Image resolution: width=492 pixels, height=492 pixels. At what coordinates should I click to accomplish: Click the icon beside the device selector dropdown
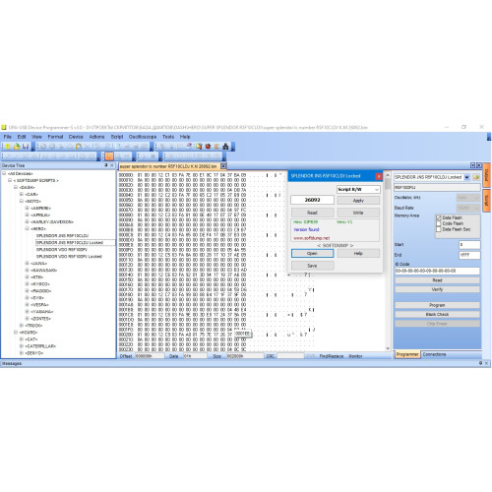[x=476, y=177]
